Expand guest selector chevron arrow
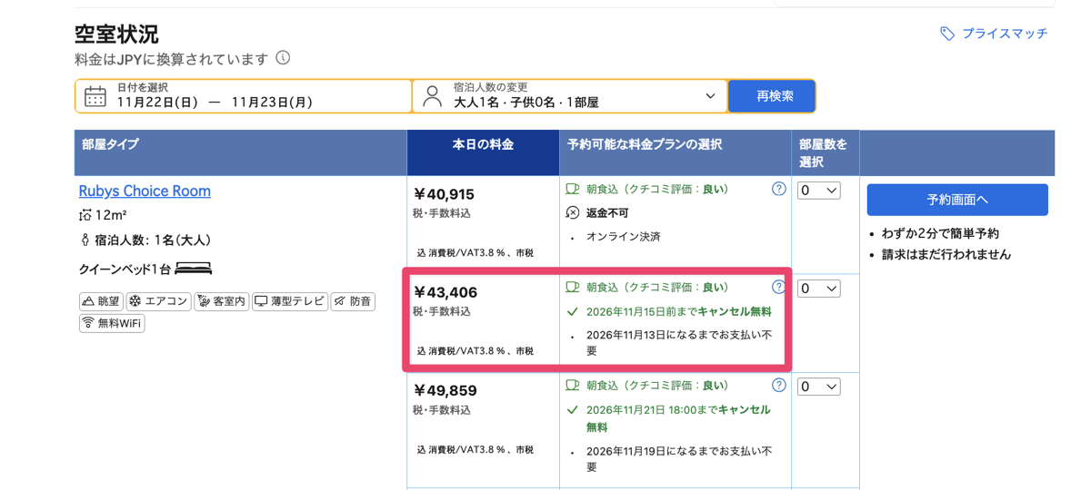1091x490 pixels. tap(710, 96)
